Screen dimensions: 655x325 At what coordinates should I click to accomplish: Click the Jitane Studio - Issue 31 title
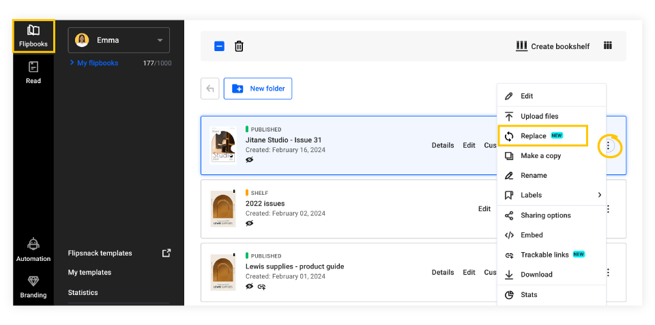point(284,140)
